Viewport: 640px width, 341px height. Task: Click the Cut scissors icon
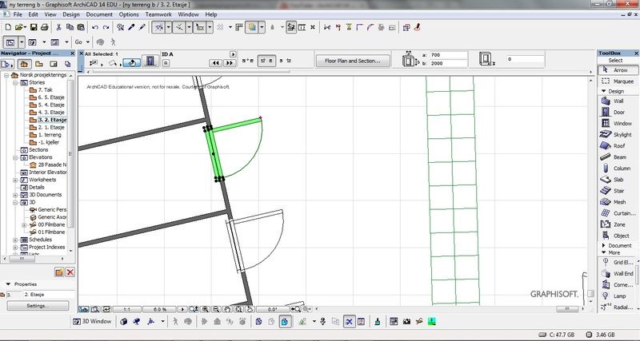tap(58, 27)
